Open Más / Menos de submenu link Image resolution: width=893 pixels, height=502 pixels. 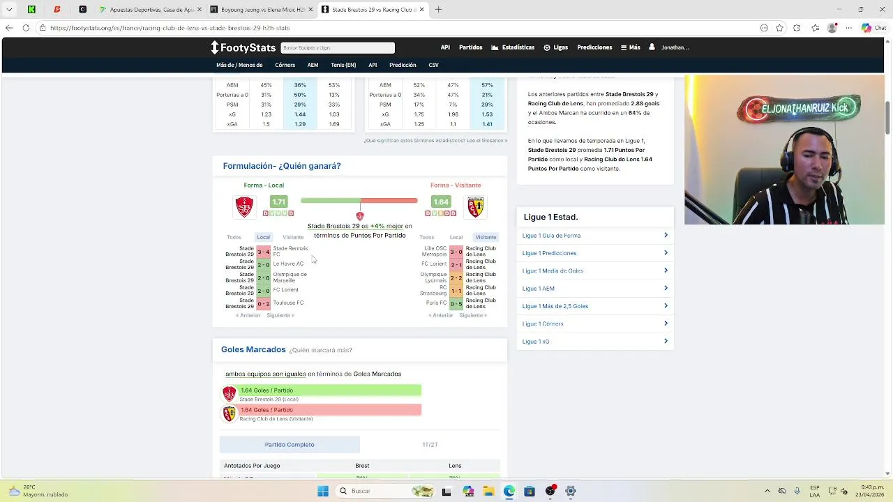tap(239, 65)
